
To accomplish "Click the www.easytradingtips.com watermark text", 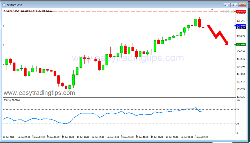I will coord(39,93).
